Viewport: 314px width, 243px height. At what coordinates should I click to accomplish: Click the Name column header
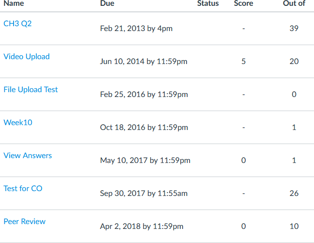click(14, 3)
